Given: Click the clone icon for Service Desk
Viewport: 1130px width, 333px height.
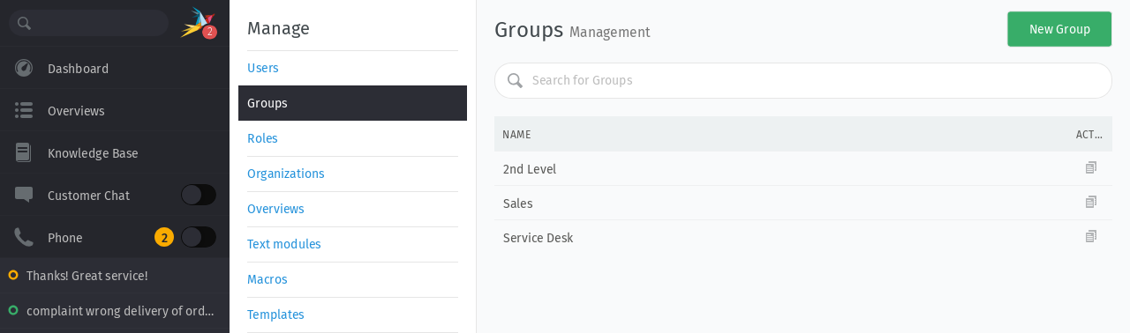Looking at the screenshot, I should pos(1091,236).
